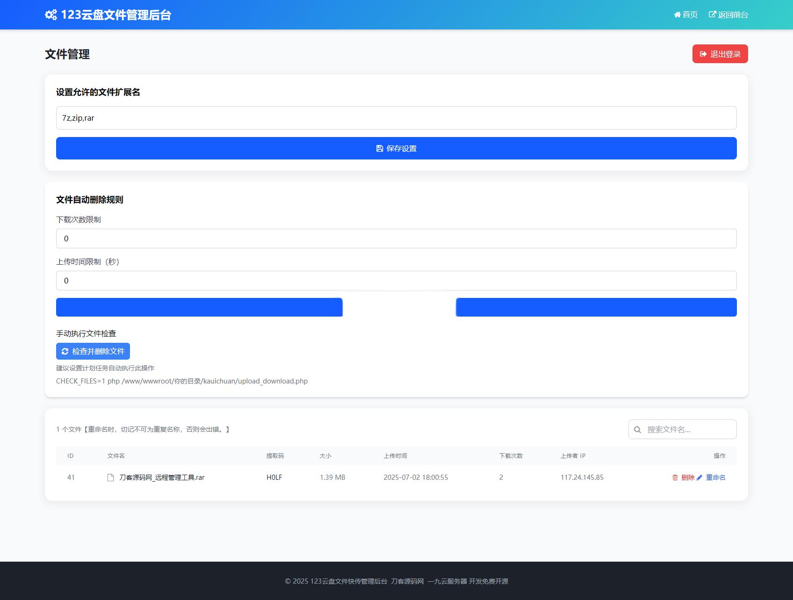Image resolution: width=793 pixels, height=600 pixels.
Task: Click the file ID 41
Action: [x=71, y=477]
